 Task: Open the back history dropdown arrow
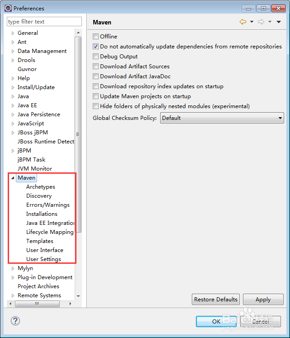pos(252,22)
